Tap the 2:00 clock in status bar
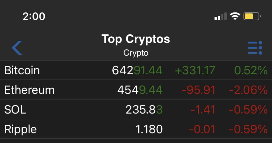Image resolution: width=272 pixels, height=143 pixels. click(x=35, y=16)
